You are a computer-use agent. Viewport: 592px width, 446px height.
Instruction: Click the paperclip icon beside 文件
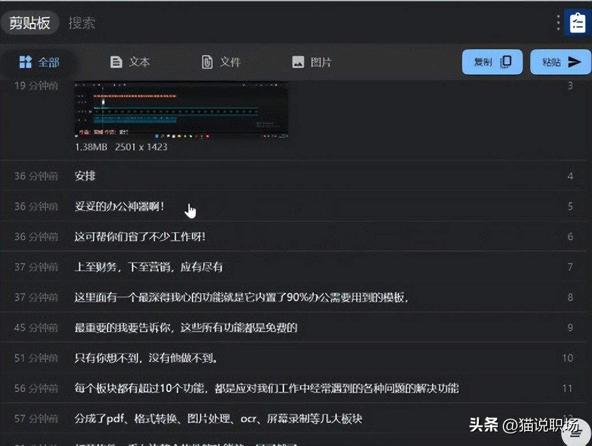click(x=207, y=61)
